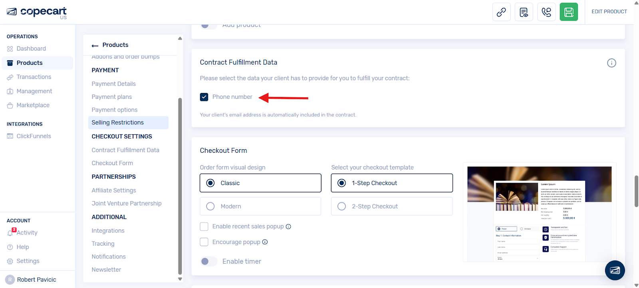Open the document preview icon in toolbar
Viewport: 639px width, 288px height.
tap(524, 12)
